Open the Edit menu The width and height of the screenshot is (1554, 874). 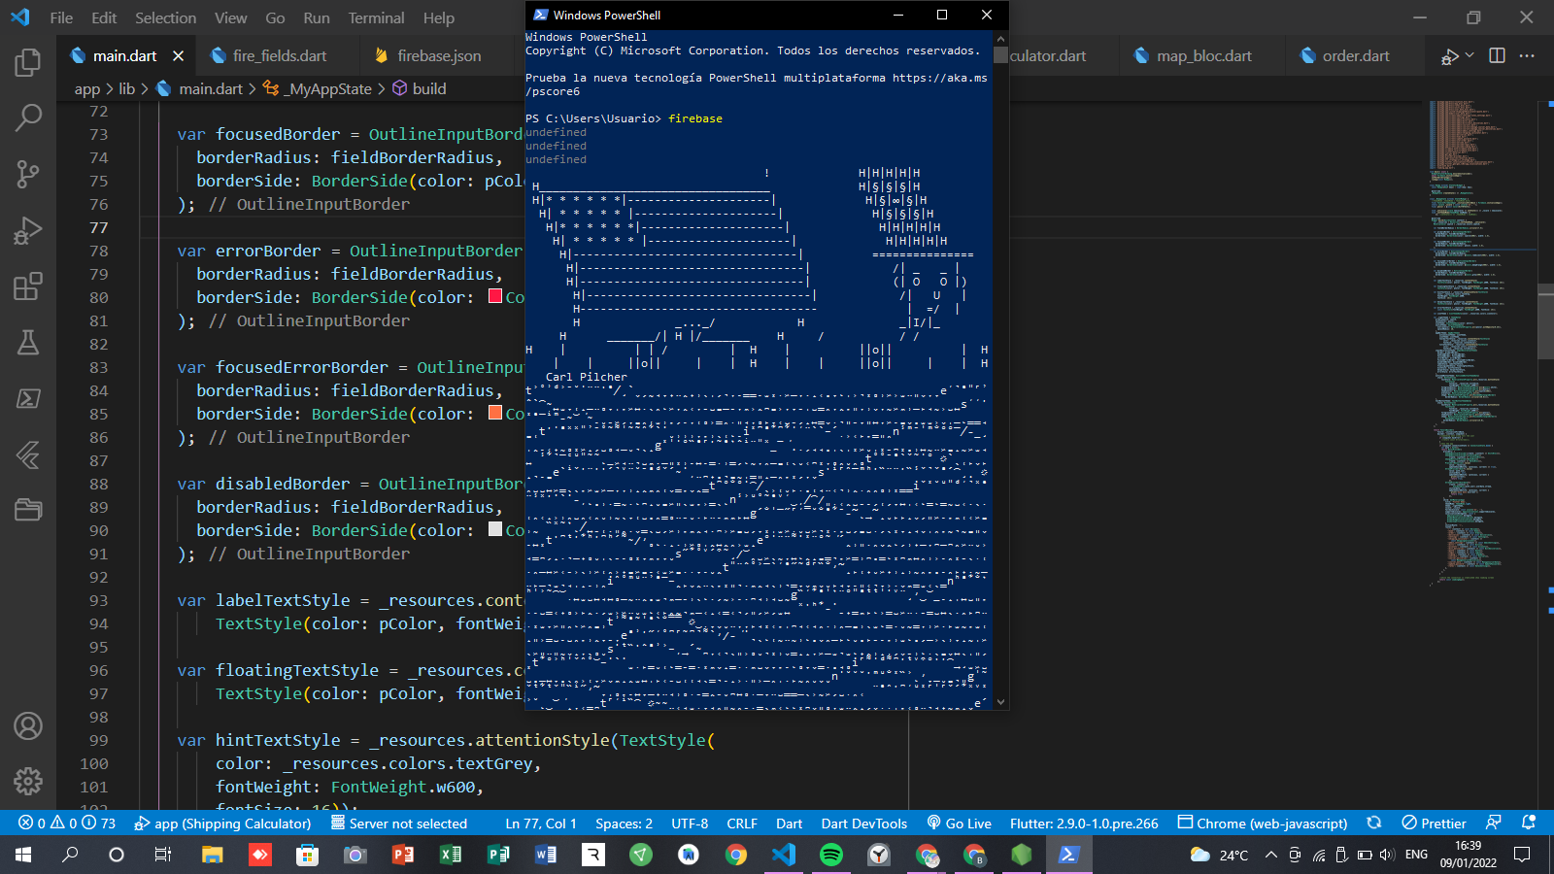point(104,17)
